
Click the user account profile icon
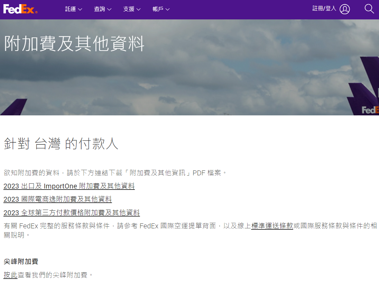(x=344, y=9)
